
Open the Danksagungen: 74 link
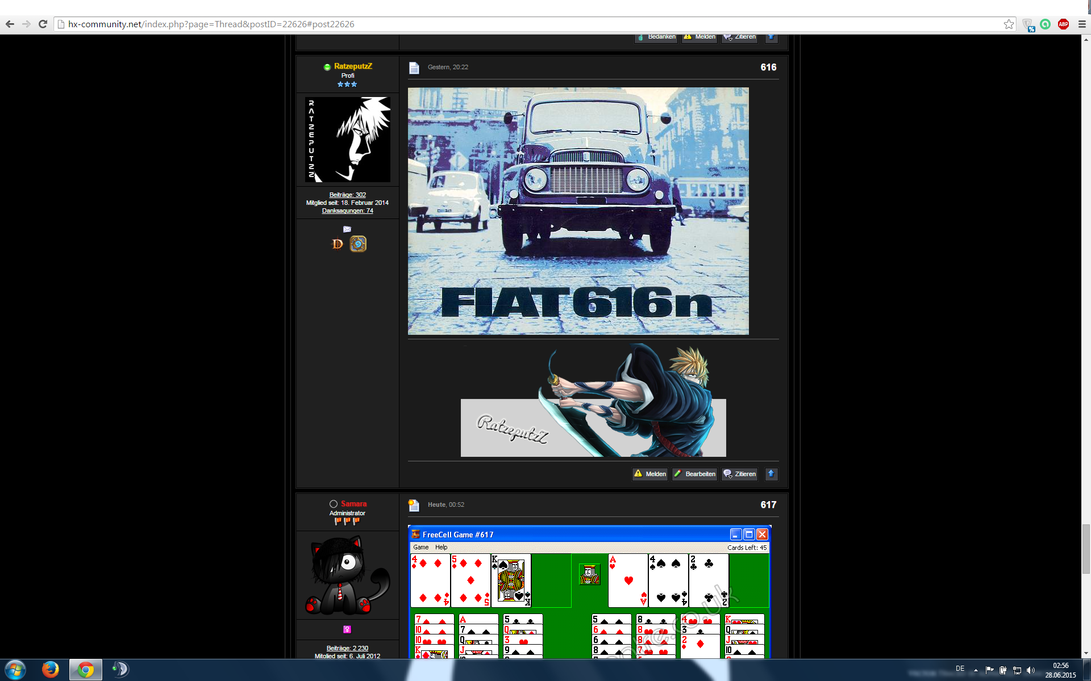[x=348, y=211]
